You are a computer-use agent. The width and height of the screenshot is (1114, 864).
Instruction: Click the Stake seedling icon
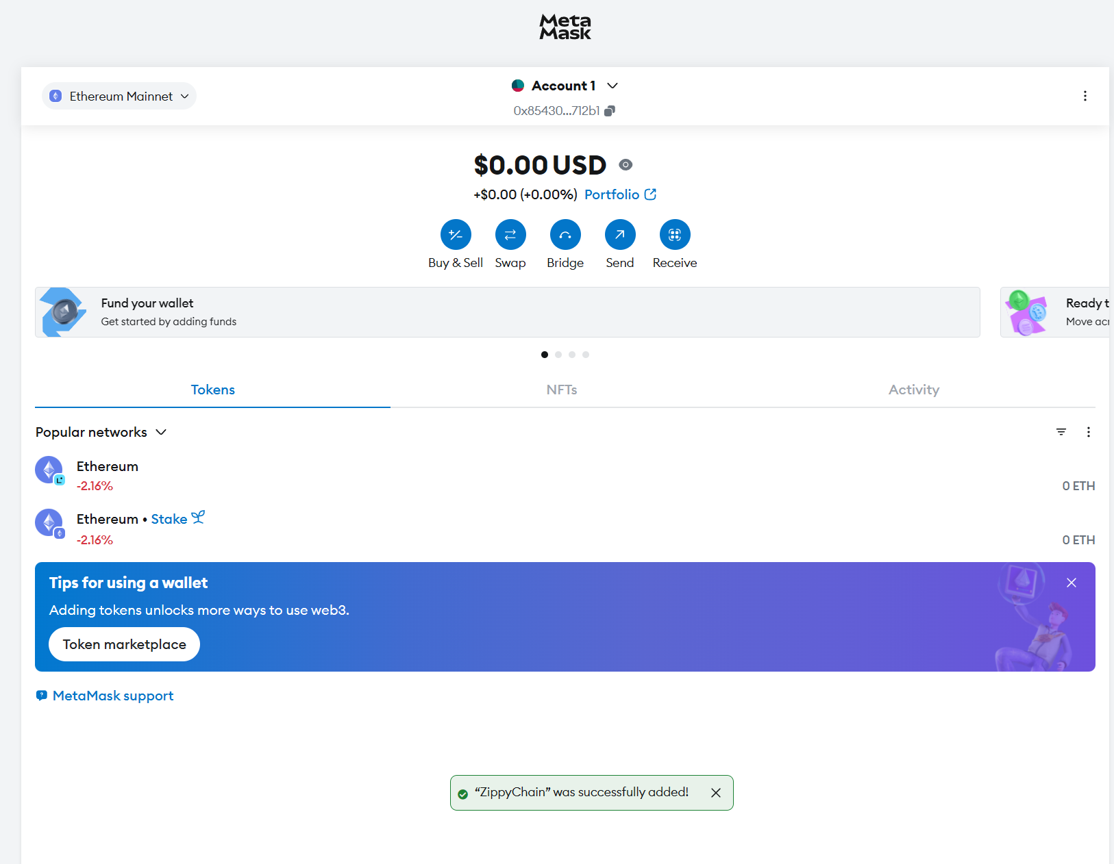198,518
